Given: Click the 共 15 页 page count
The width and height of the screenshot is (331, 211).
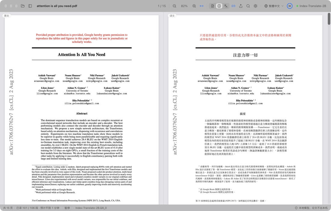Looking at the screenshot, I should click(x=8, y=208).
